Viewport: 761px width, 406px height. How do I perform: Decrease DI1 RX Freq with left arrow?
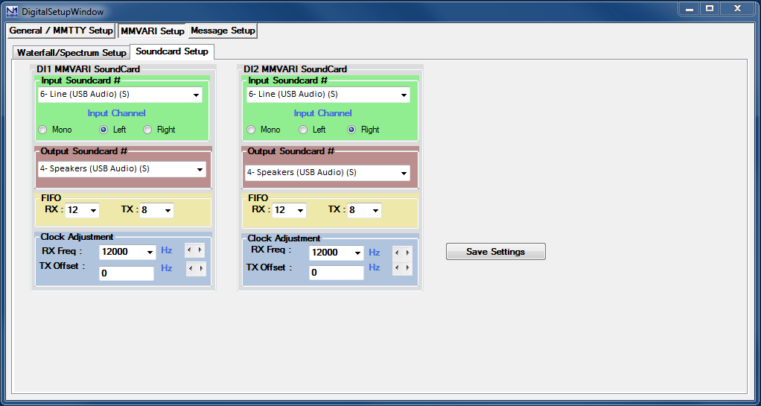tap(190, 250)
